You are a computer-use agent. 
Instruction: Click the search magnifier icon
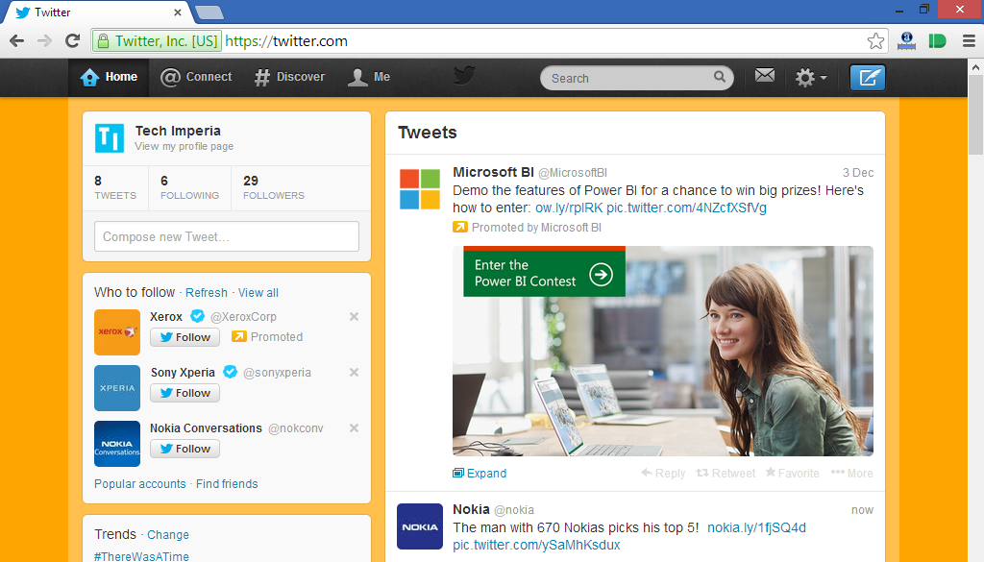click(x=719, y=77)
